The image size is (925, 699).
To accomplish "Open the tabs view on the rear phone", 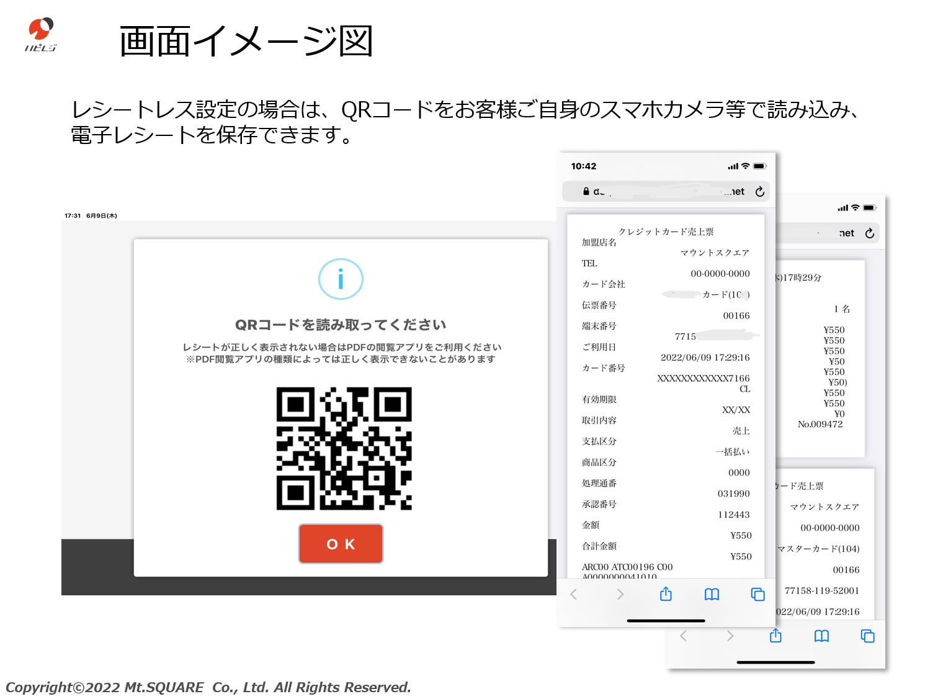I will pos(867,636).
